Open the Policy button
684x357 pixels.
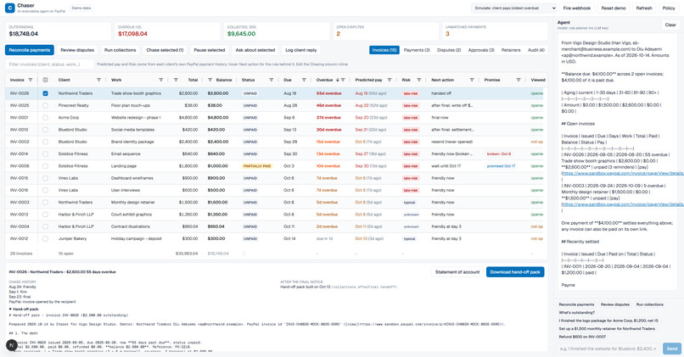tap(669, 8)
